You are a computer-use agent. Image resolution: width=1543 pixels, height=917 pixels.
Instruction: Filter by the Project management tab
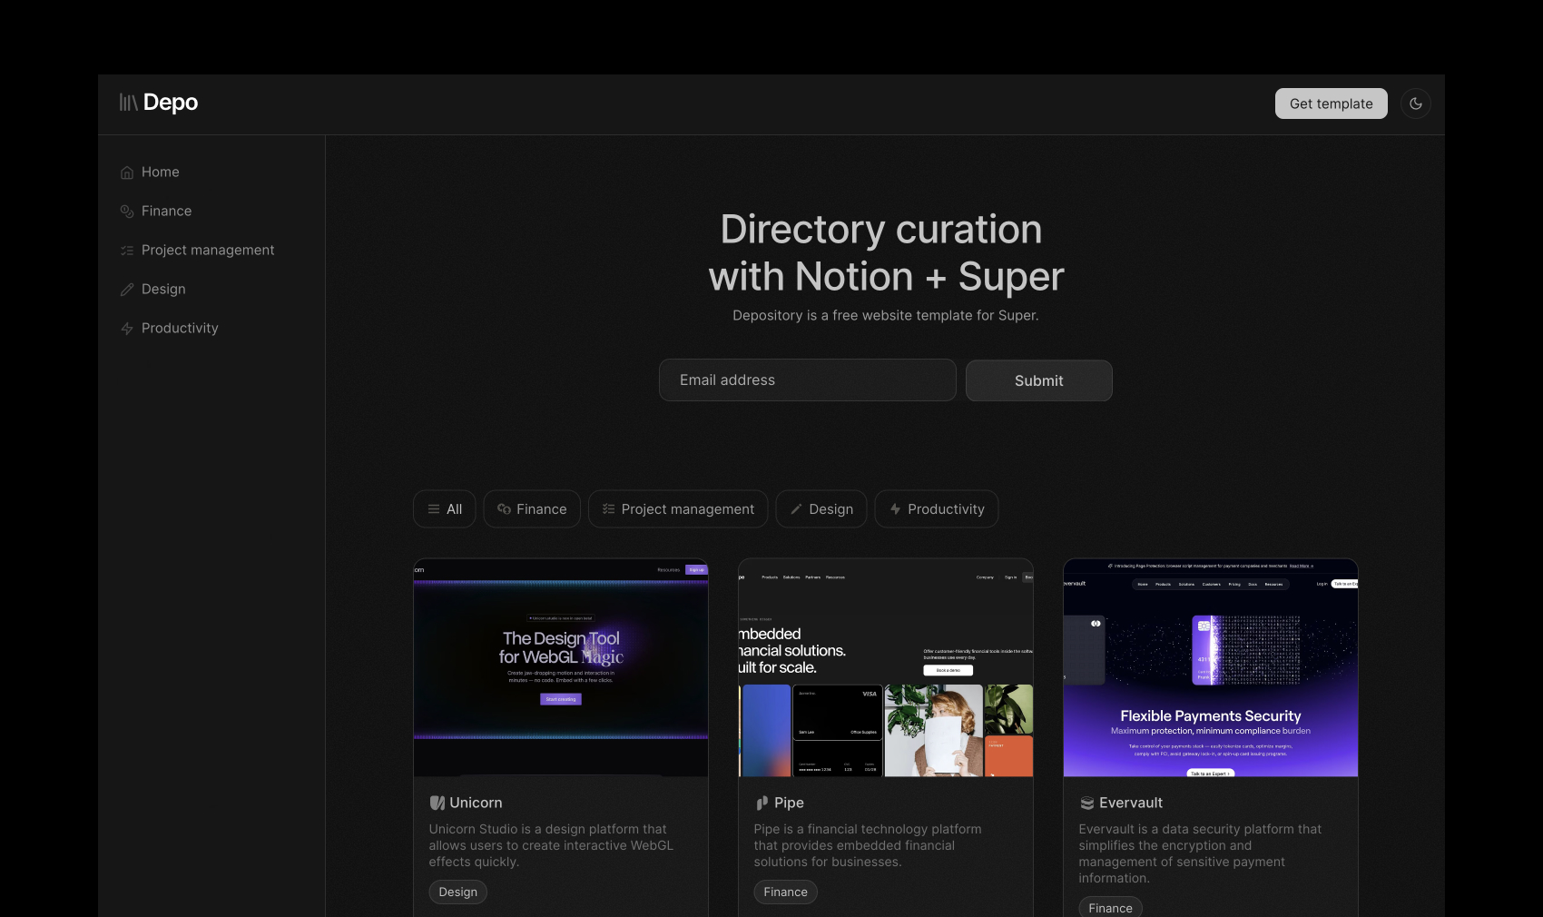pyautogui.click(x=678, y=509)
